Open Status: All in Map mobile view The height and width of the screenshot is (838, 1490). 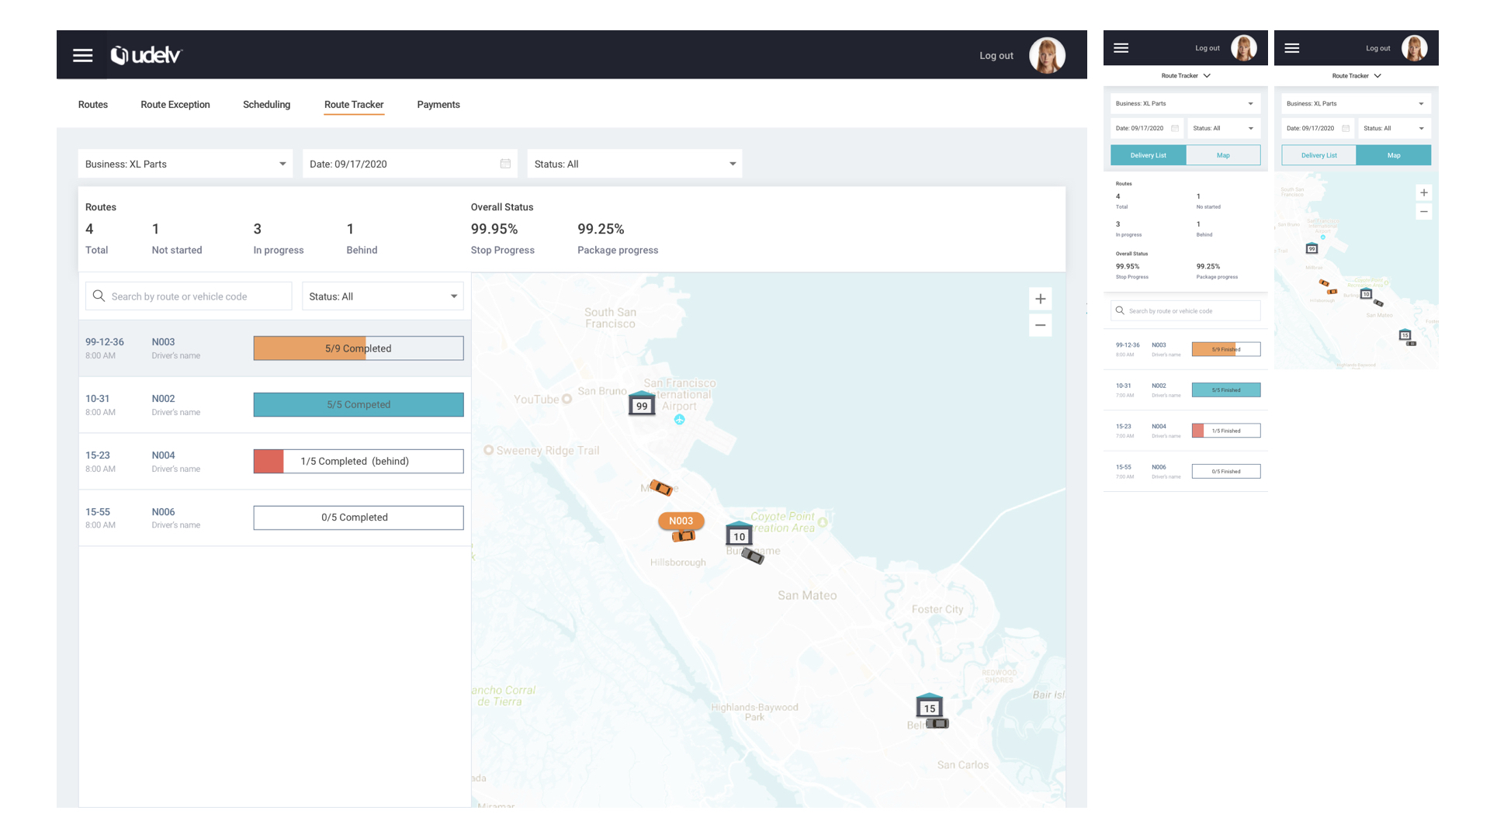tap(1395, 128)
